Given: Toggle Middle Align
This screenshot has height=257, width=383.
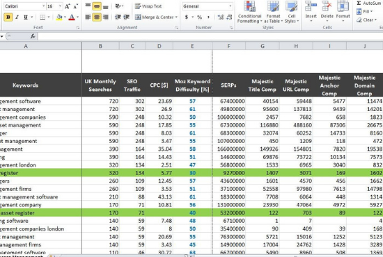Looking at the screenshot, I should 97,6.
